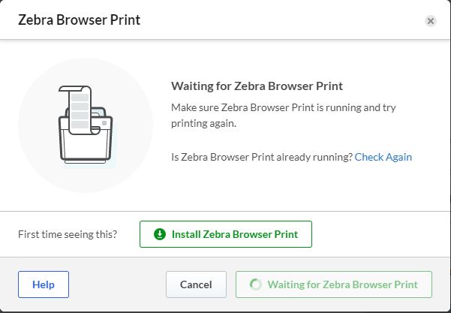Image resolution: width=451 pixels, height=313 pixels.
Task: Click the 'First time seeing this?' label
Action: point(68,234)
